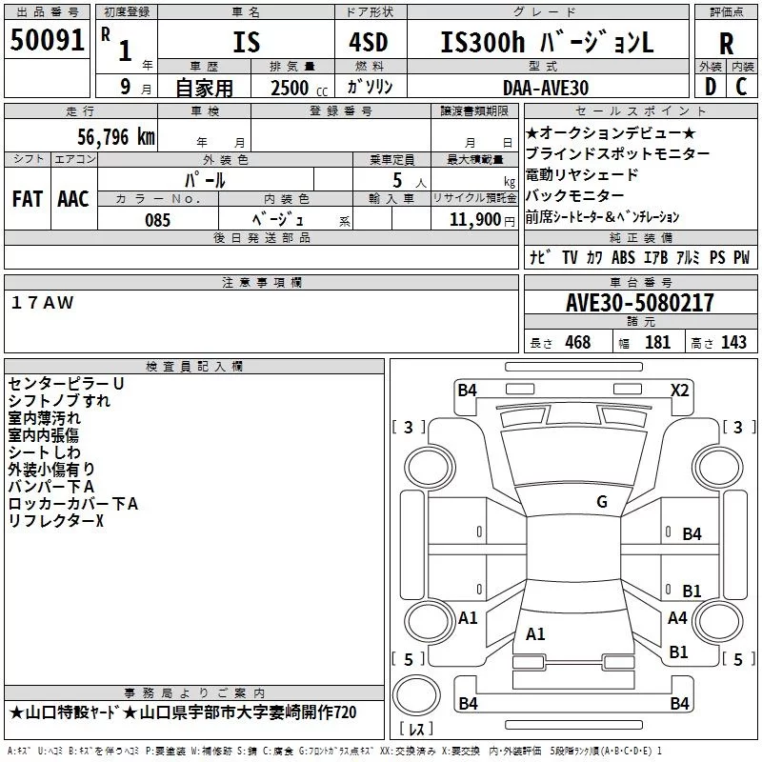Screen dimensions: 762x762
Task: Select the inspector note 'シートしわ'
Action: click(44, 451)
